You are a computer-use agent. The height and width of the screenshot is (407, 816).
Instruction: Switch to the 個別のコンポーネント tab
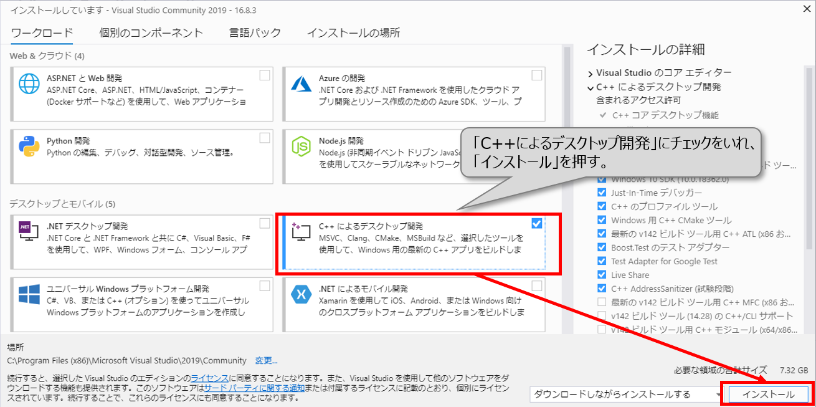(x=151, y=33)
